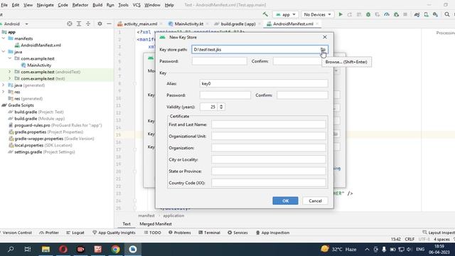This screenshot has width=455, height=256.
Task: Collapse the manifests folder
Action: [x=4, y=38]
